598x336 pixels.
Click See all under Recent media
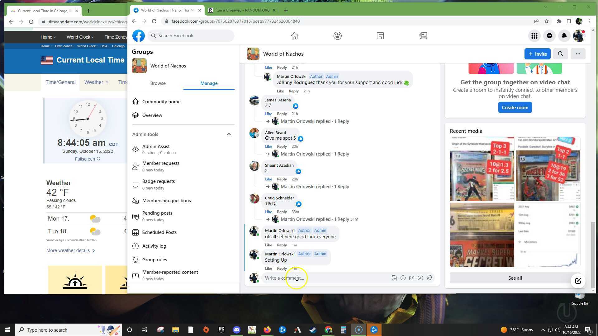pyautogui.click(x=515, y=278)
